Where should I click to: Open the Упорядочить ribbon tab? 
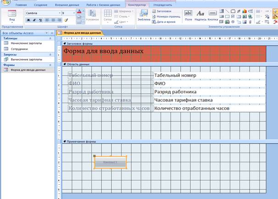162,4
